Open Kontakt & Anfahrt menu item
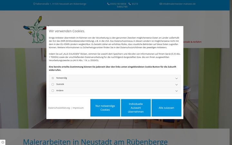 (192, 42)
